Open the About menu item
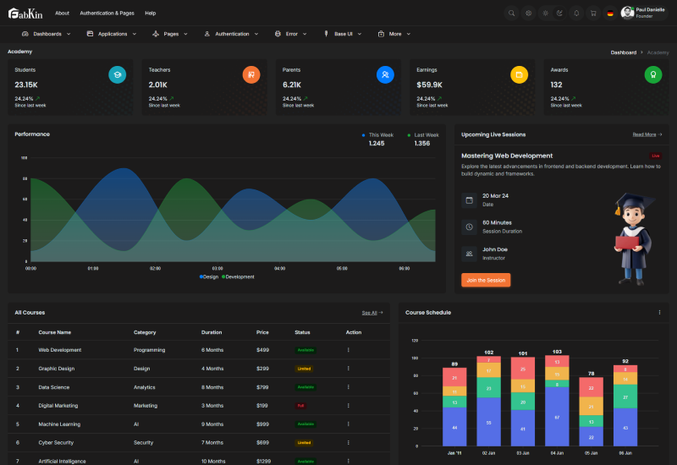 pyautogui.click(x=62, y=13)
